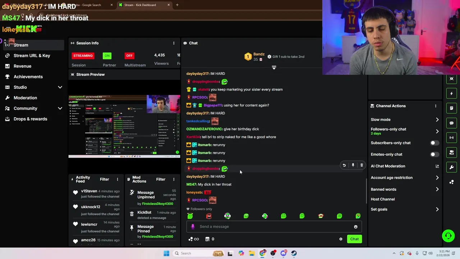Screen dimensions: 460x259
Task: Click the green Chat send button
Action: [354, 239]
